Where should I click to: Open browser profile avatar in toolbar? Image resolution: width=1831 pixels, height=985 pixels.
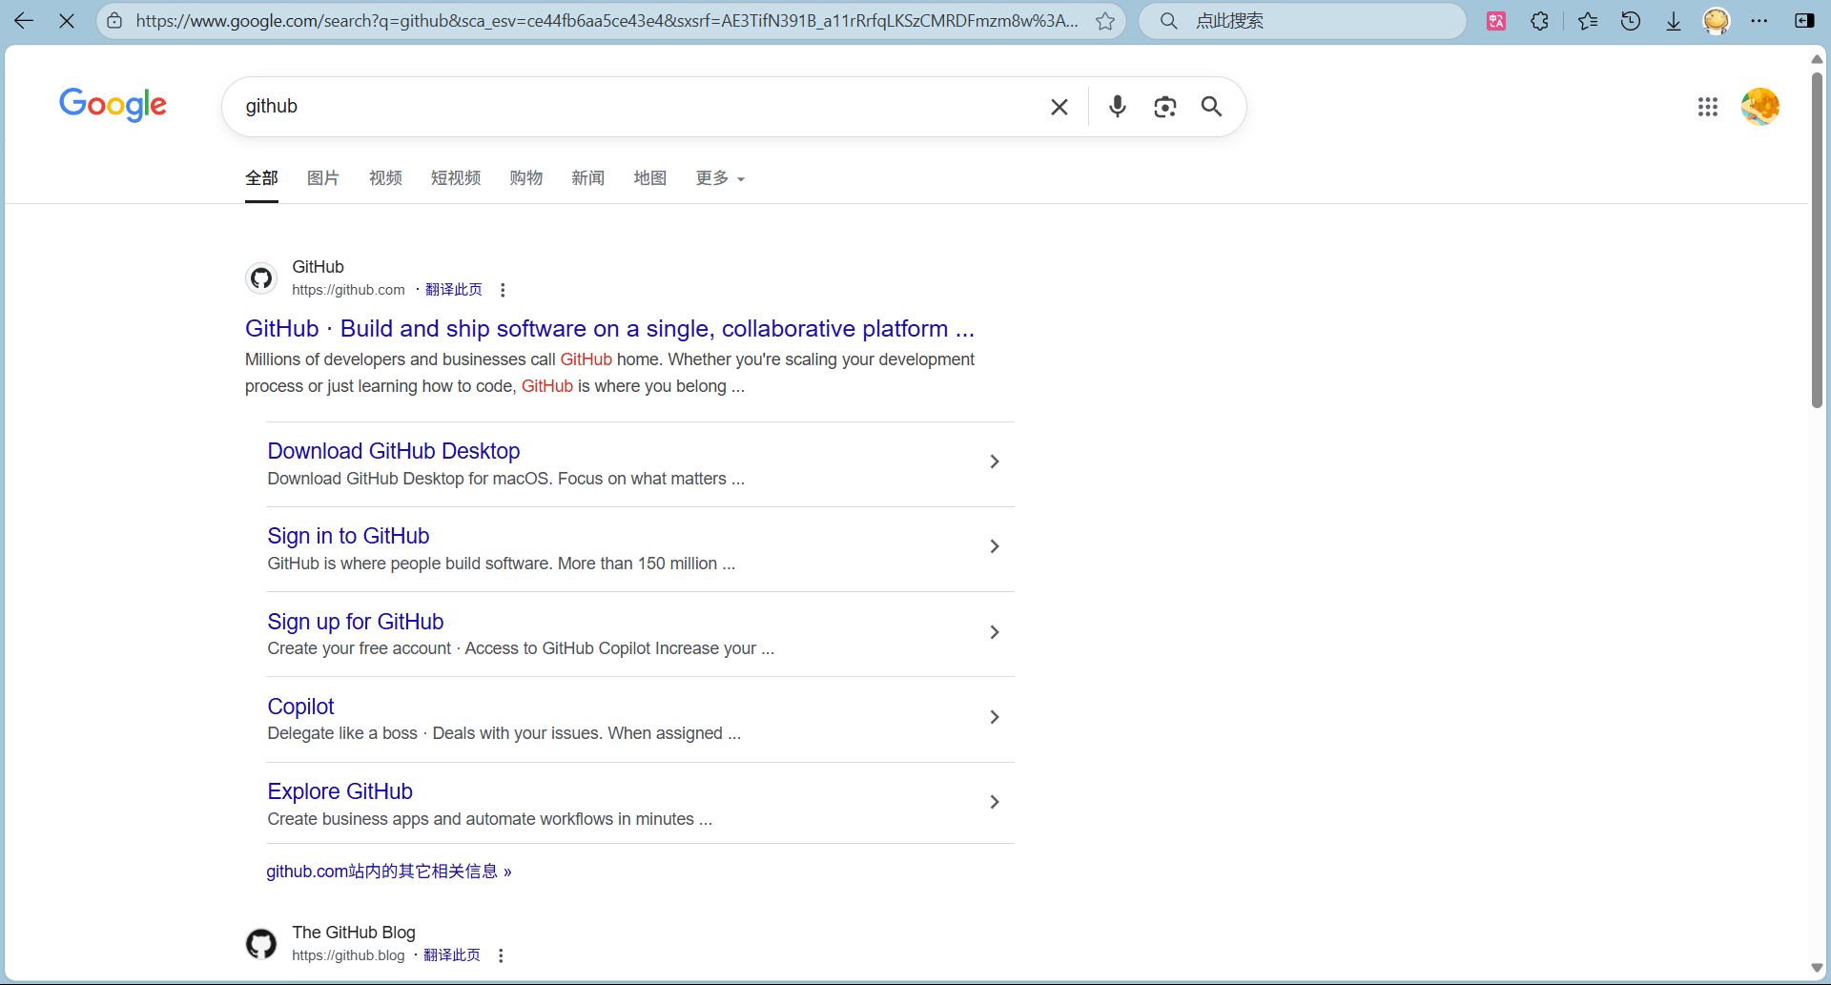pyautogui.click(x=1717, y=21)
